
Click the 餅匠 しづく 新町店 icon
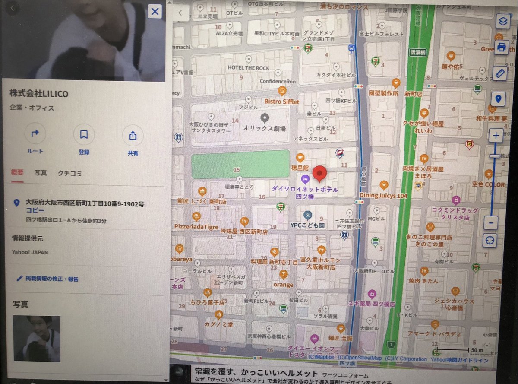coord(202,191)
